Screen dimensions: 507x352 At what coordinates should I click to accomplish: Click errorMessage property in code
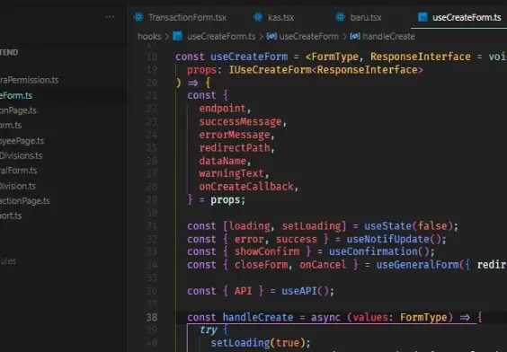235,135
